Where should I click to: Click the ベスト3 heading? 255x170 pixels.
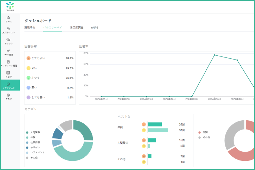coord(124,117)
